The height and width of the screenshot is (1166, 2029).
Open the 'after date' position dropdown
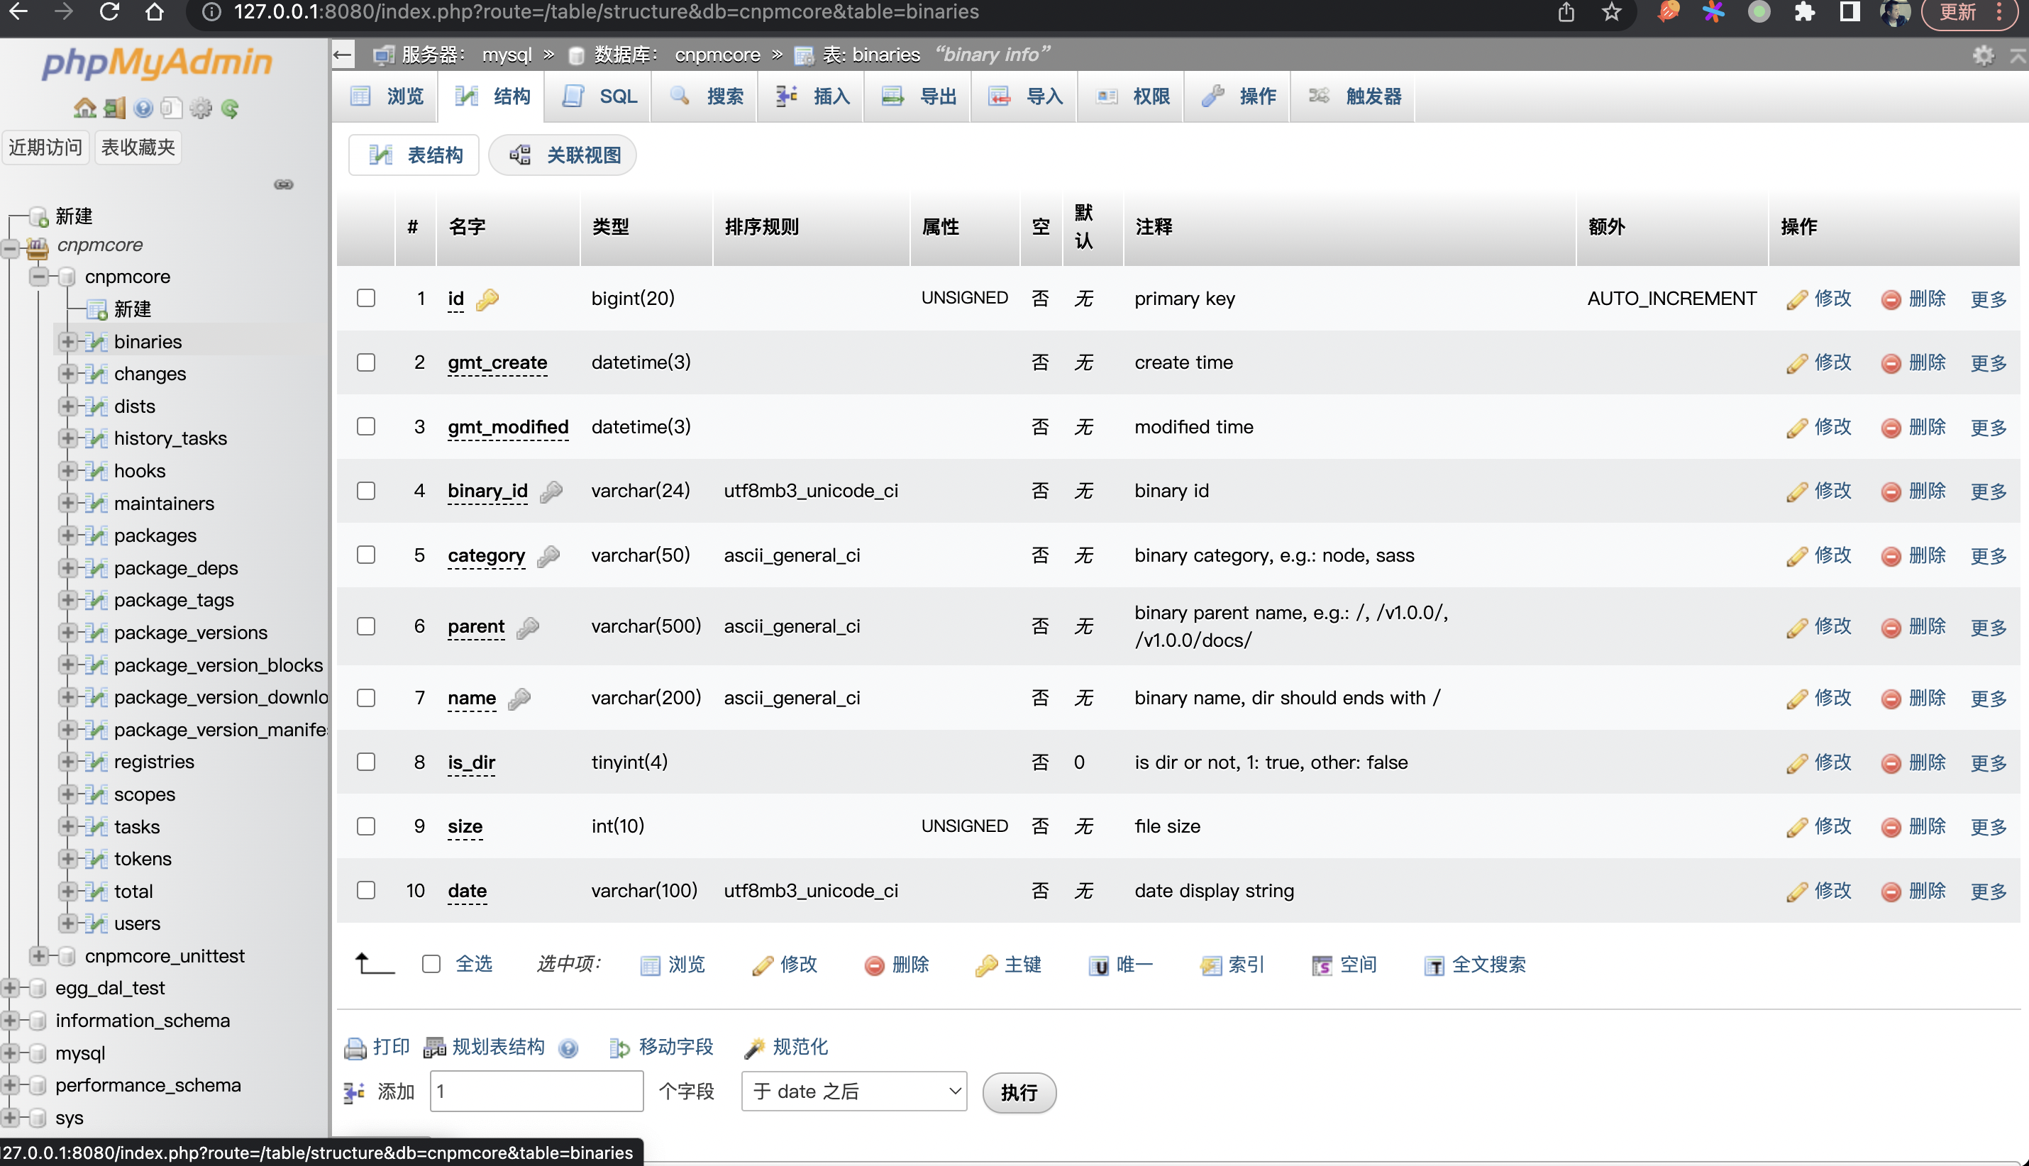(x=854, y=1092)
